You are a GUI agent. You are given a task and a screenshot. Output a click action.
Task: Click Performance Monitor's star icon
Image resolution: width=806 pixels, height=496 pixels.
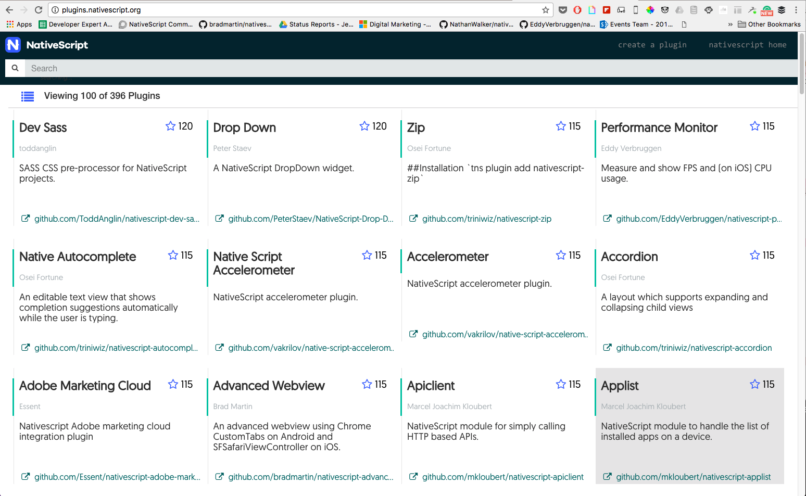pos(755,126)
